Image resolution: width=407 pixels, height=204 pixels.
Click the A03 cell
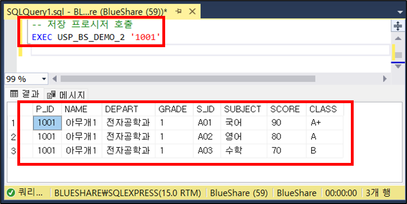click(x=207, y=151)
